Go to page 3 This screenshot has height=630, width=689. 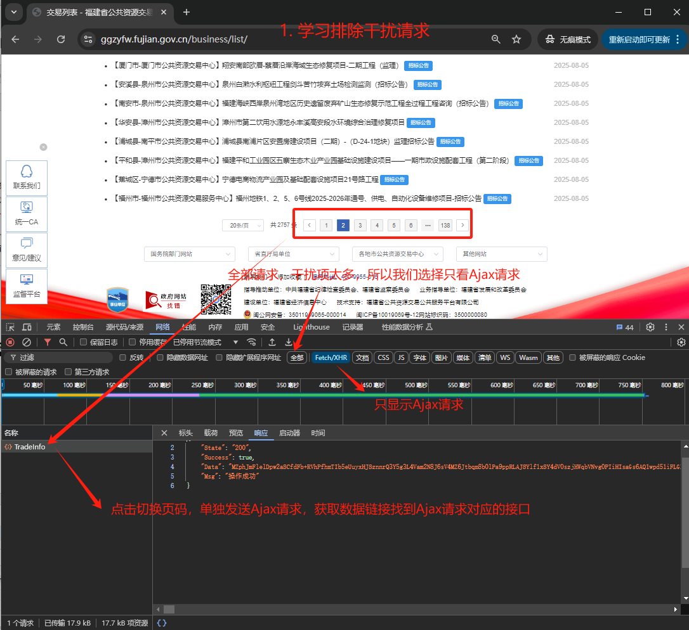pyautogui.click(x=360, y=225)
